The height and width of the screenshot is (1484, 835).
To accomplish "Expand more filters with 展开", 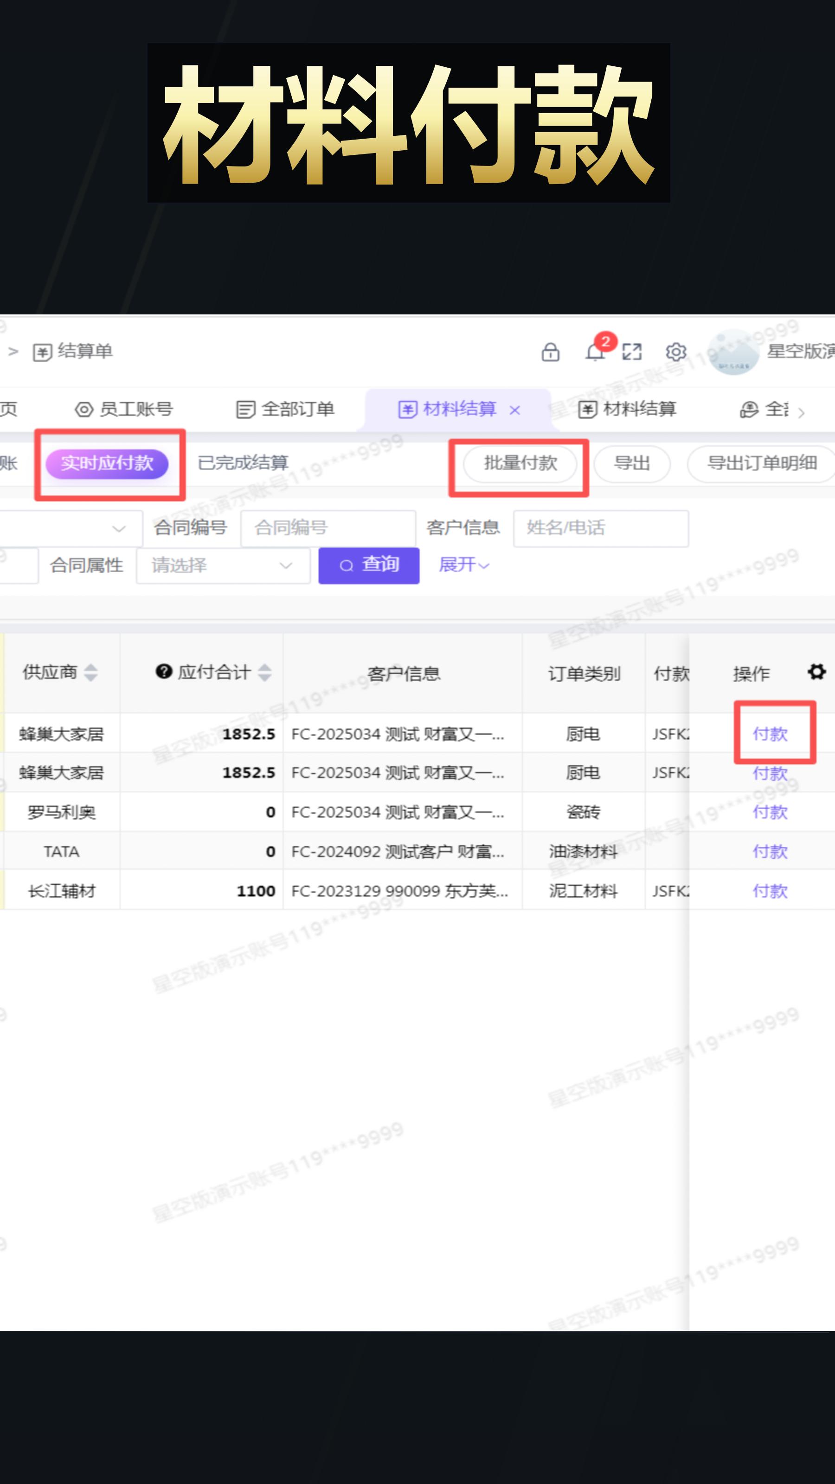I will pos(464,566).
